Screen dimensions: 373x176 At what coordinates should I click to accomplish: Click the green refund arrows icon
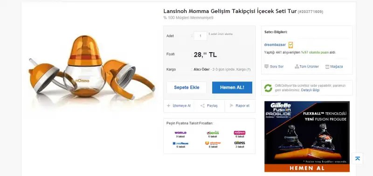click(x=268, y=88)
